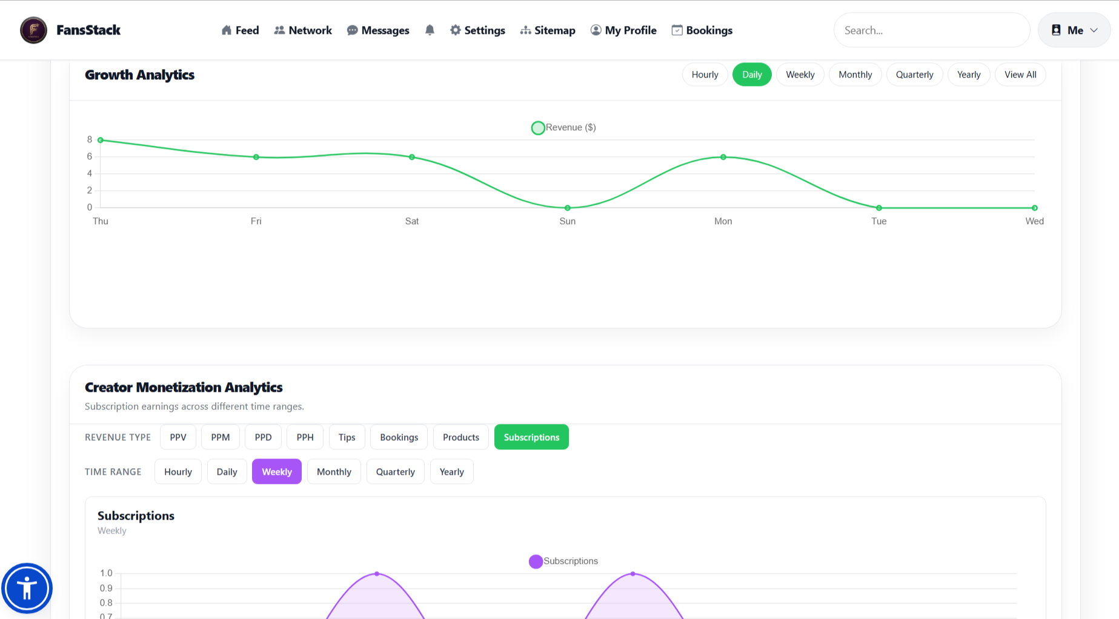Select Quarterly in Growth Analytics
The image size is (1119, 619).
(x=915, y=74)
